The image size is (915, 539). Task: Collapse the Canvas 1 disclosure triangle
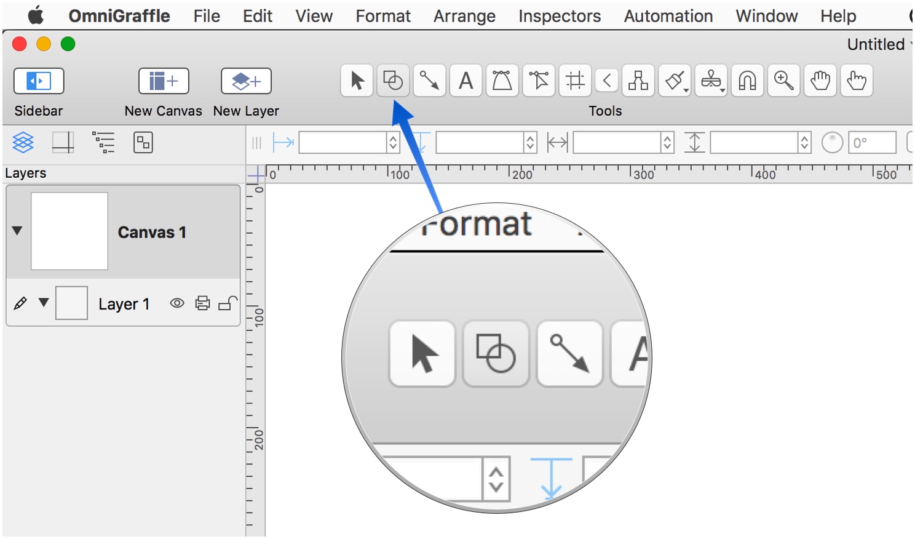point(17,231)
